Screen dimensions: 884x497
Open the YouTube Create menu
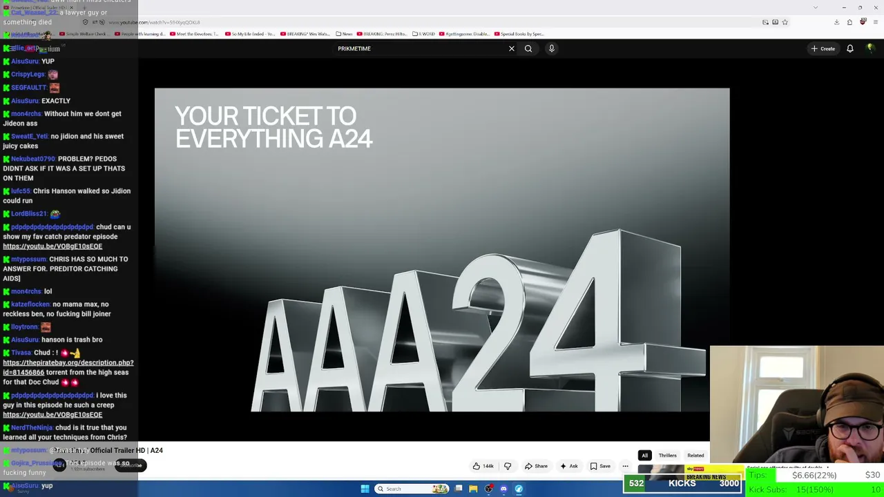[x=823, y=48]
